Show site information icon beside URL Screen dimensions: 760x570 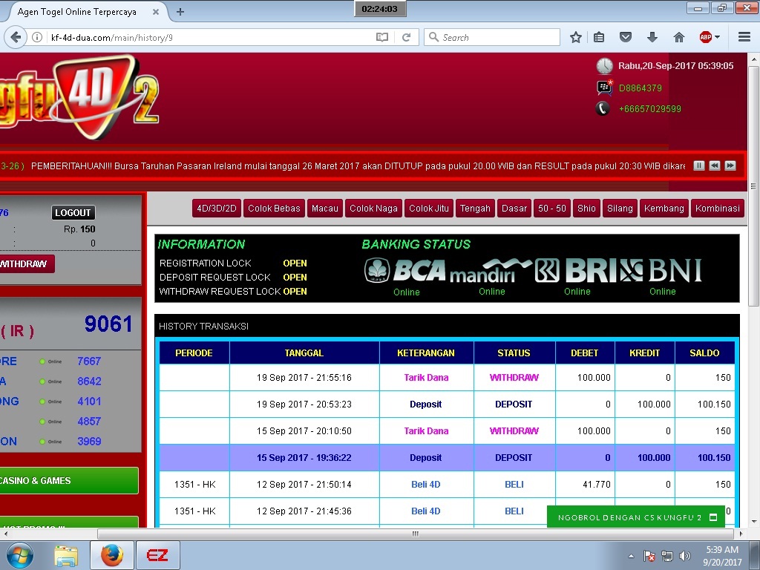click(36, 37)
